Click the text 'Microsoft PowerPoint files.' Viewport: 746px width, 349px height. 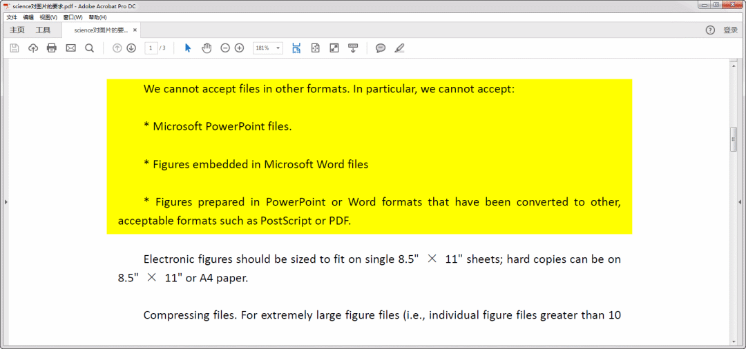coord(222,126)
